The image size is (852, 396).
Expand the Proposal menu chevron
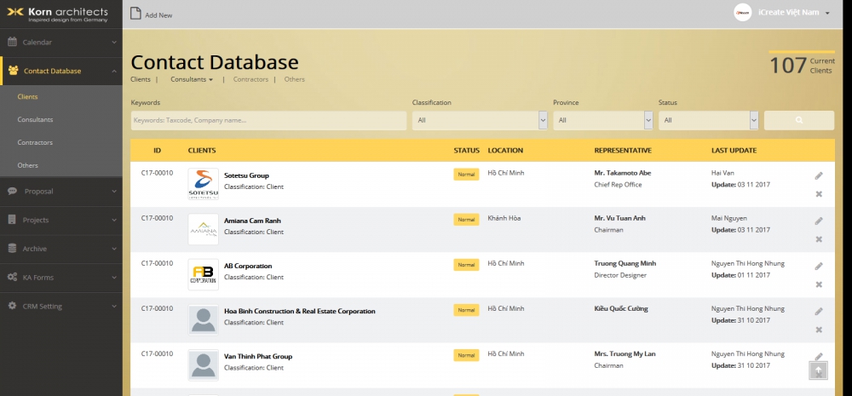(x=114, y=192)
